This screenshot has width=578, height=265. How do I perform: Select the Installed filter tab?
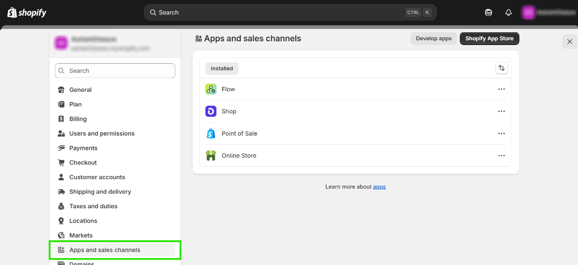(222, 69)
